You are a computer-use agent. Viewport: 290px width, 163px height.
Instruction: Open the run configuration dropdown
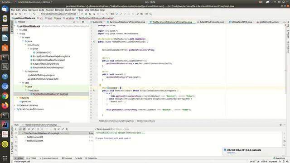pyautogui.click(x=58, y=14)
